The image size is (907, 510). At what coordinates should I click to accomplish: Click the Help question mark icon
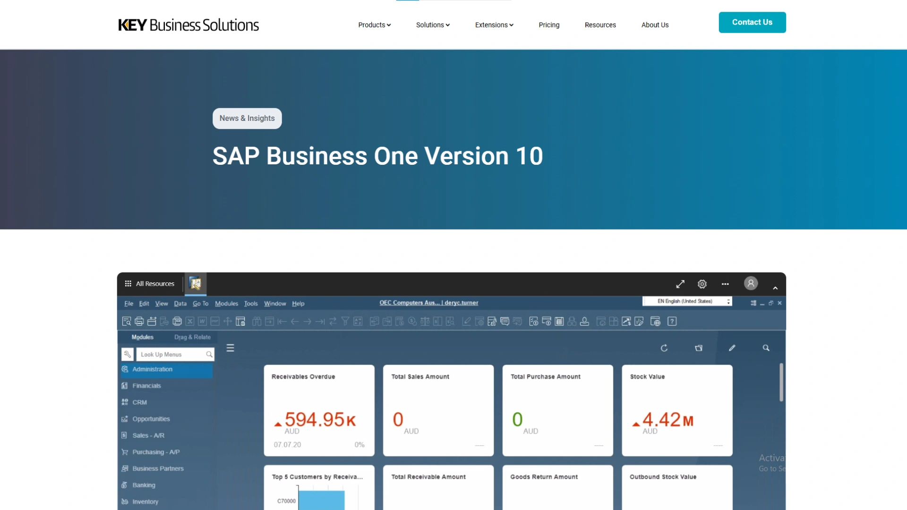(x=672, y=322)
